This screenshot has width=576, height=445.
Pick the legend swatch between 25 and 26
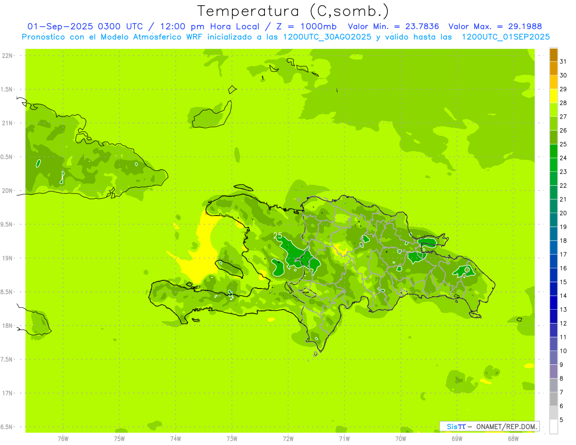(553, 137)
